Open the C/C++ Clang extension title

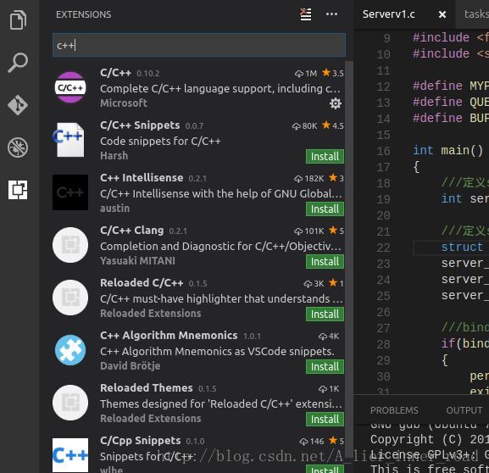click(x=131, y=231)
